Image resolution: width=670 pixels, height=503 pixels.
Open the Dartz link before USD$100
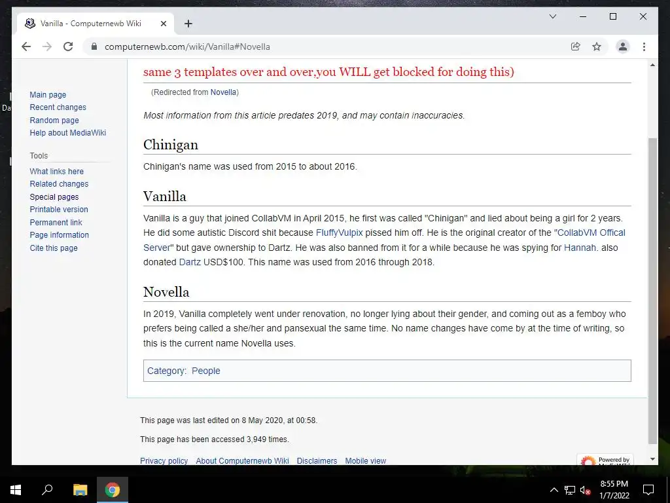point(190,262)
